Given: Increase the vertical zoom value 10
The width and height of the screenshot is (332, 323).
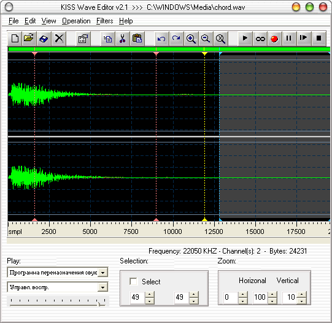Looking at the screenshot, I should [302, 294].
